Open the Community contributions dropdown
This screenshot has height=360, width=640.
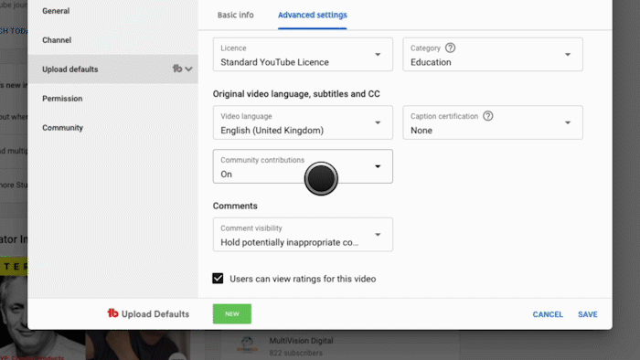coord(303,166)
